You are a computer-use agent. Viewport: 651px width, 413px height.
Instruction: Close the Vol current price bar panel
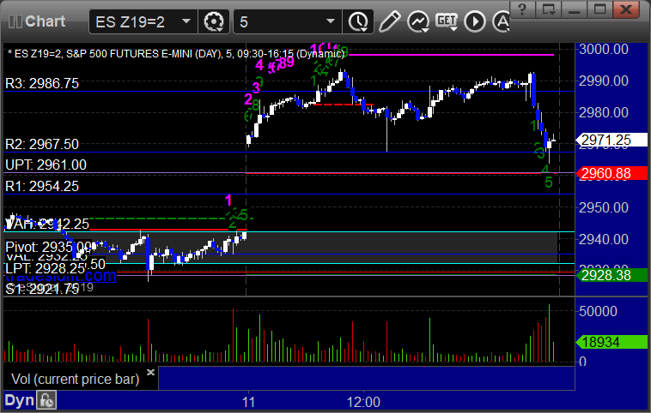coord(150,372)
